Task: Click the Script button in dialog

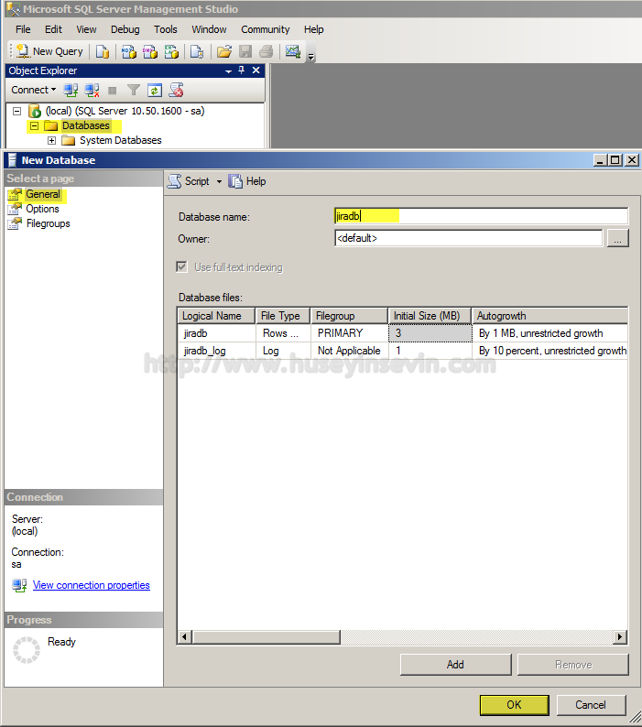Action: (x=189, y=181)
